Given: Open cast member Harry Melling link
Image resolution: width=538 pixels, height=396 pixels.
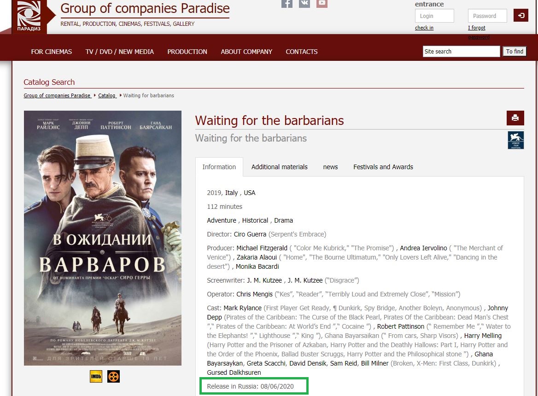Looking at the screenshot, I should tap(483, 336).
